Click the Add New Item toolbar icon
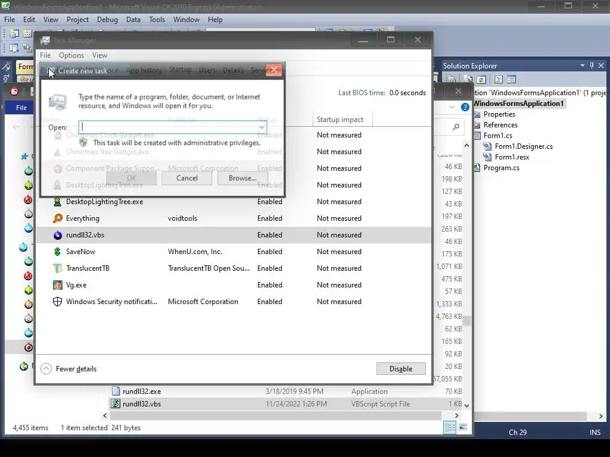This screenshot has width=610, height=457. (x=27, y=33)
